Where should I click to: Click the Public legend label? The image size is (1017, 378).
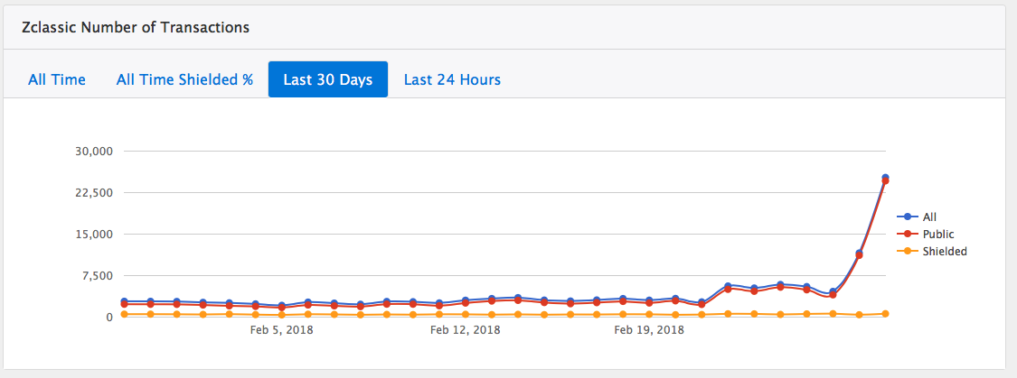tap(937, 234)
